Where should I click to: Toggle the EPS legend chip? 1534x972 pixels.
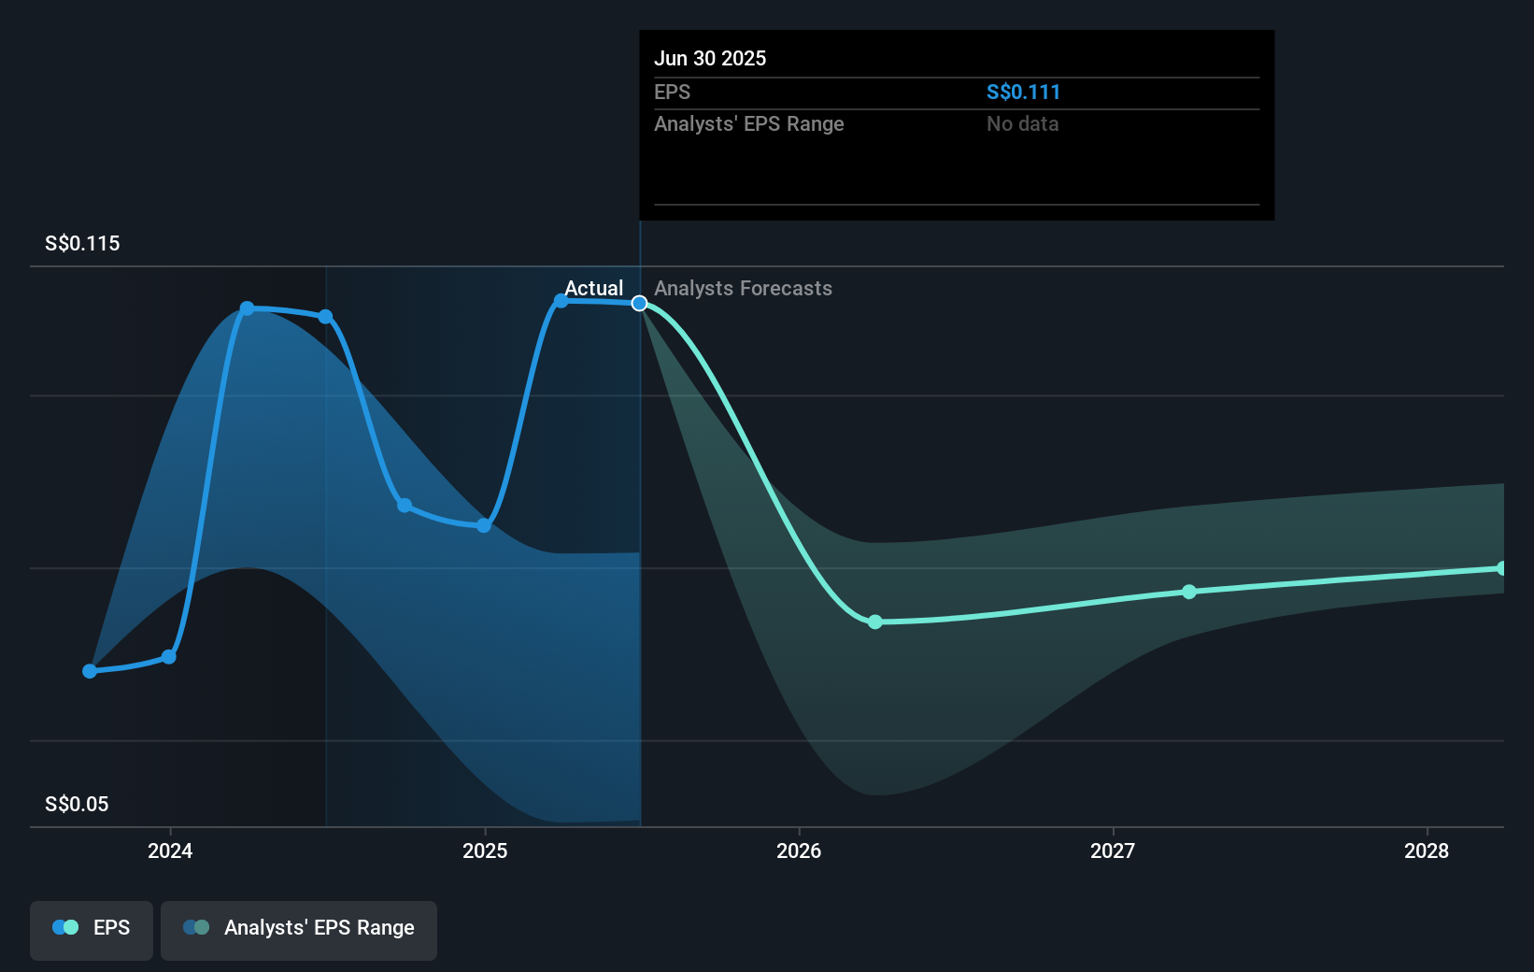(x=91, y=929)
